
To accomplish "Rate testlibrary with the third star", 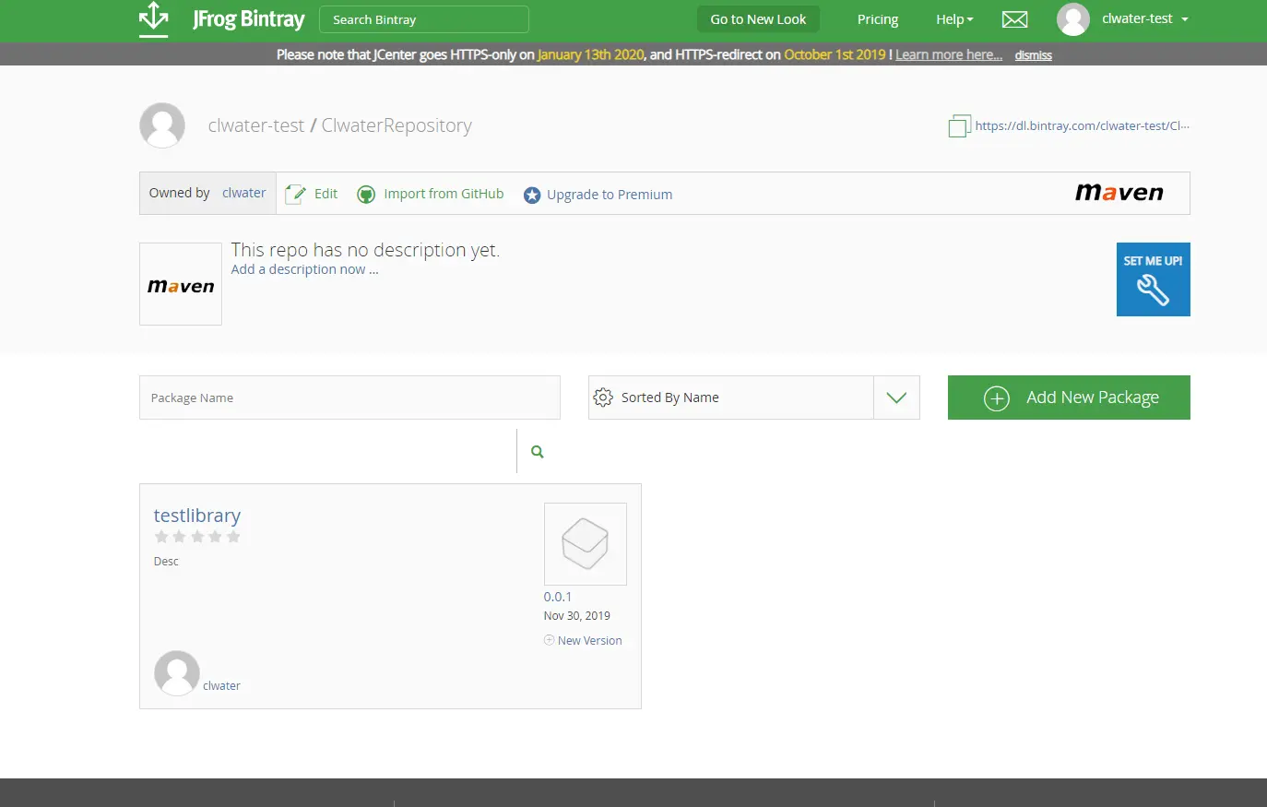I will pos(197,537).
